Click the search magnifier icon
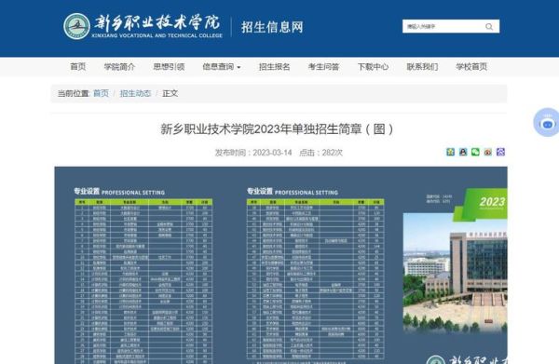The width and height of the screenshot is (559, 364). point(489,26)
